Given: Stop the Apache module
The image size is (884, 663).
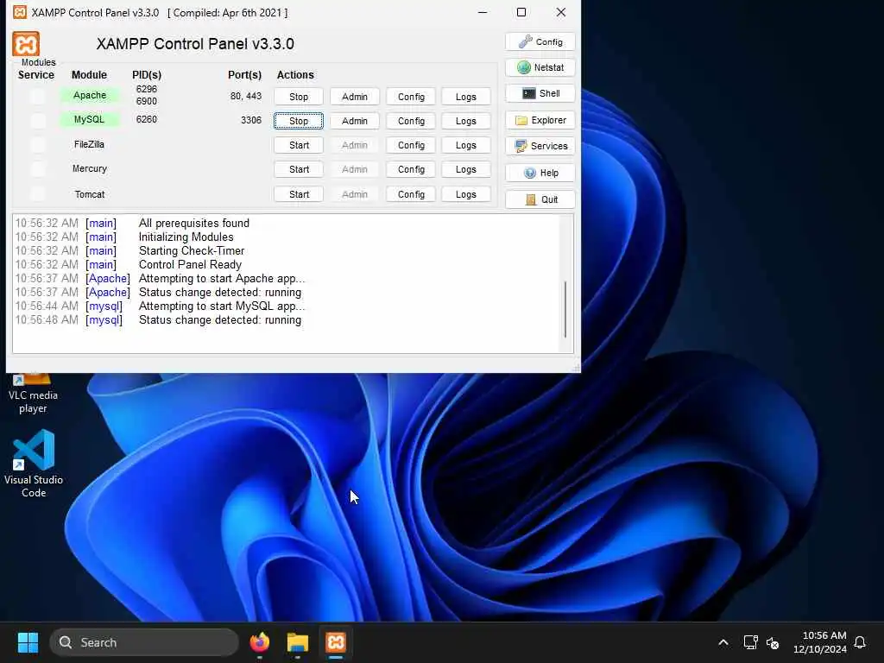Looking at the screenshot, I should pyautogui.click(x=299, y=97).
